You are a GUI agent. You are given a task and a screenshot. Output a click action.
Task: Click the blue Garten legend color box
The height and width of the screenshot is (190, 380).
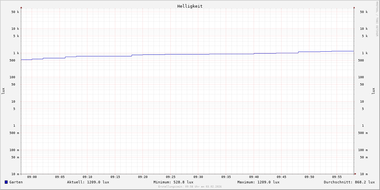6,182
